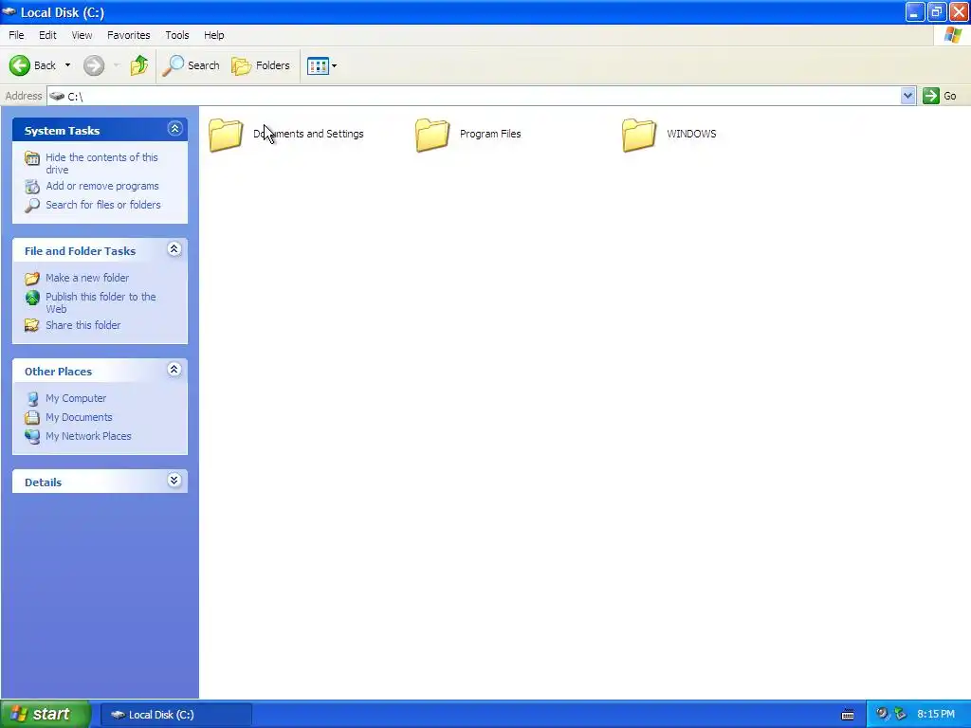The height and width of the screenshot is (728, 971).
Task: Click the Hide contents task icon
Action: 32,158
